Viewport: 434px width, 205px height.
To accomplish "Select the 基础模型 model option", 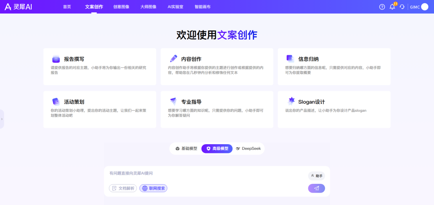I will coord(186,149).
